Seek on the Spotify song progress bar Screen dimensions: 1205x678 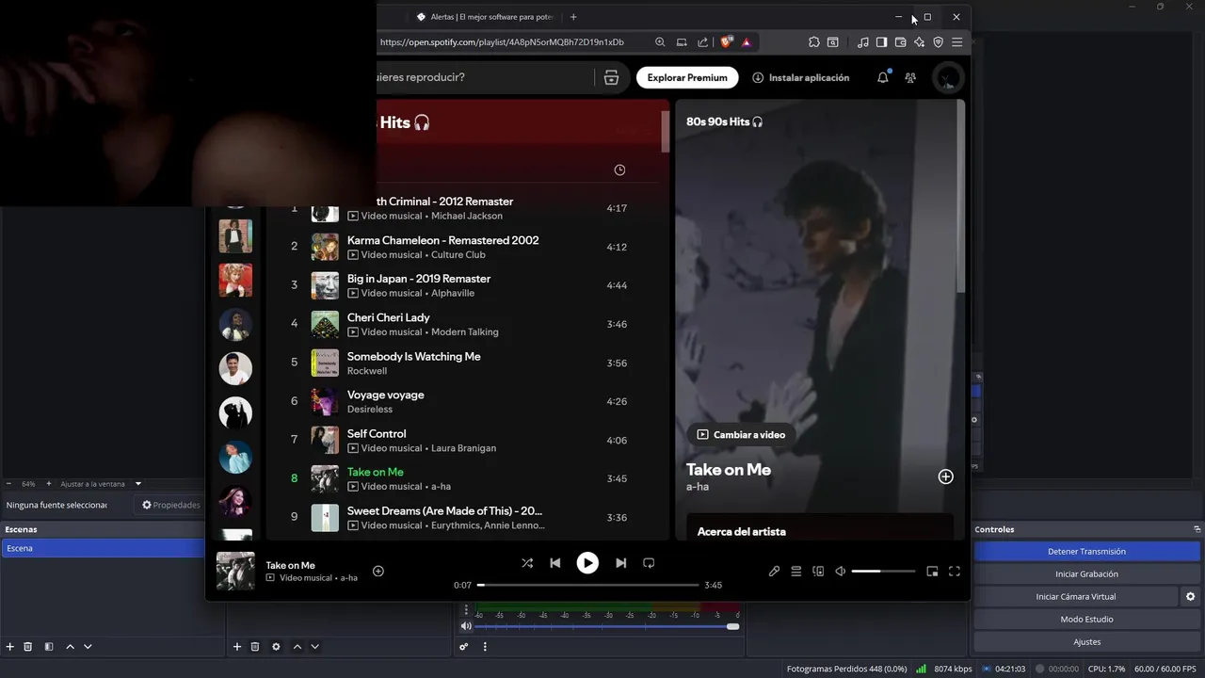pos(588,585)
